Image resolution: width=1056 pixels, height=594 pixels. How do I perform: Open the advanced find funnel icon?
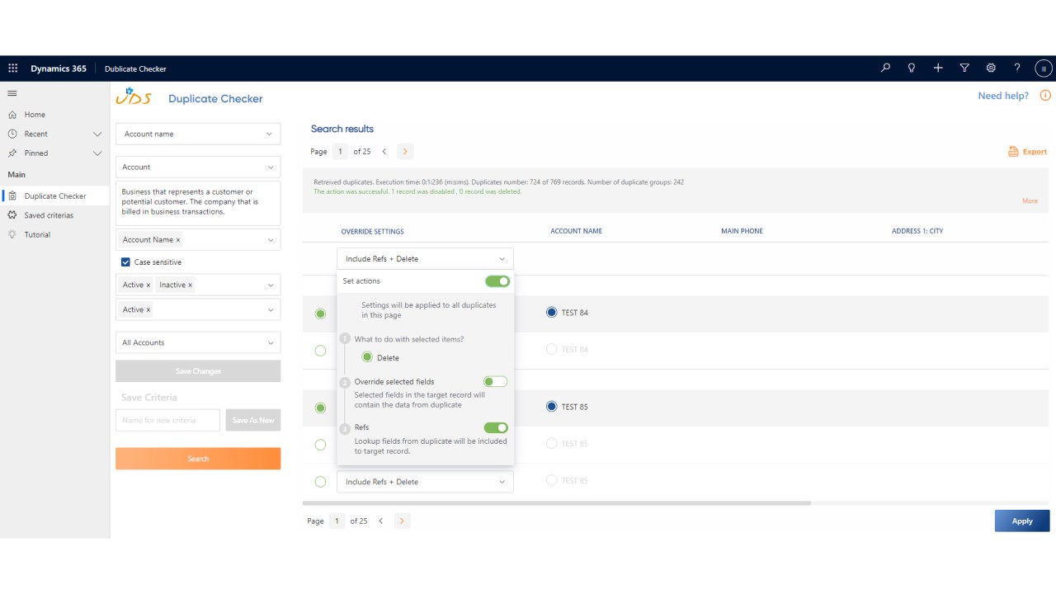pos(964,68)
